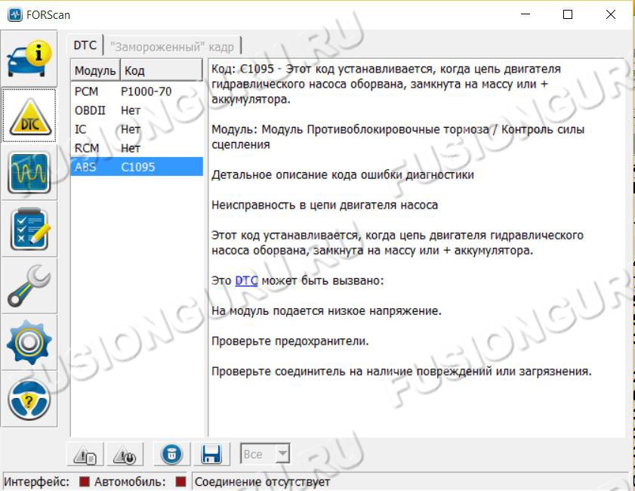Click the 'Неисправность в цепи двигателя насоса' line
635x491 pixels.
coord(325,205)
